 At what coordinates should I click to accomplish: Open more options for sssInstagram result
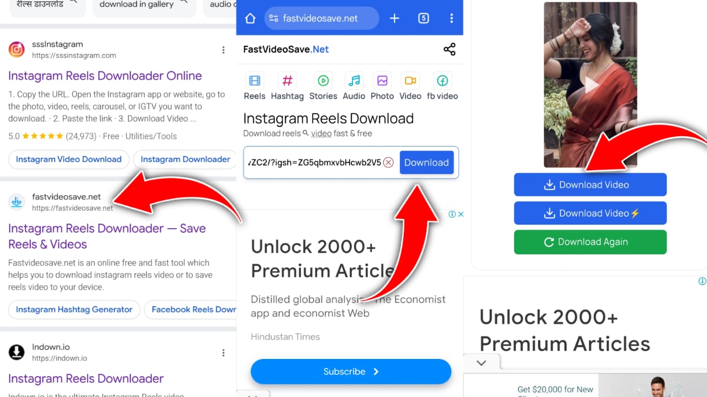click(x=224, y=50)
